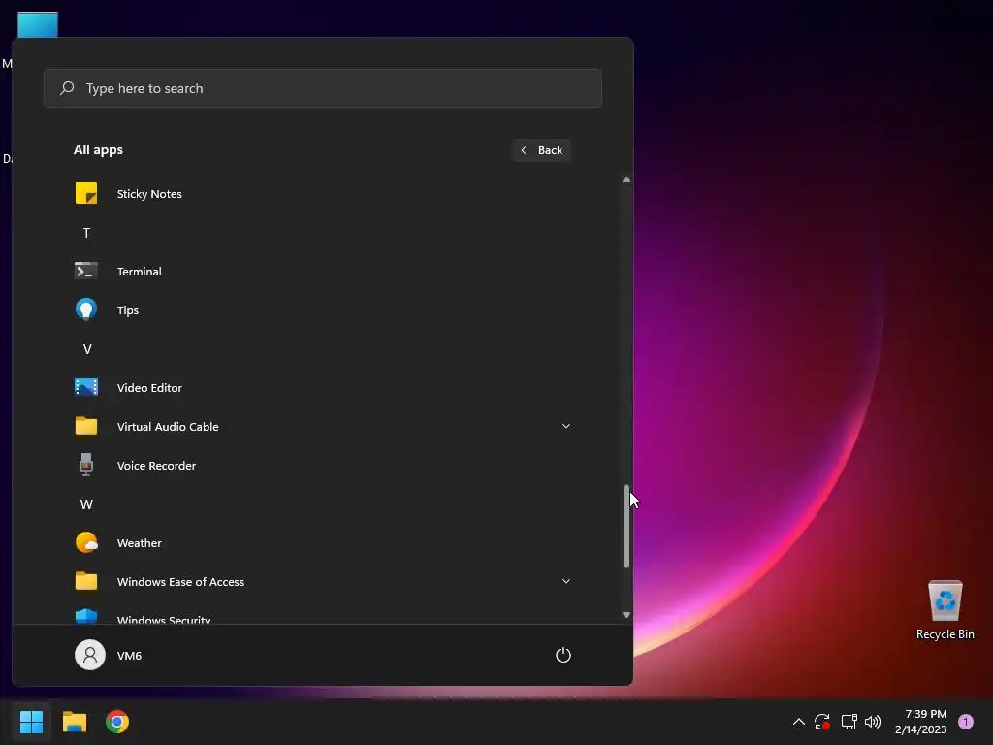Screen dimensions: 993x745
Task: Click the scrollbar up arrow
Action: pyautogui.click(x=626, y=179)
